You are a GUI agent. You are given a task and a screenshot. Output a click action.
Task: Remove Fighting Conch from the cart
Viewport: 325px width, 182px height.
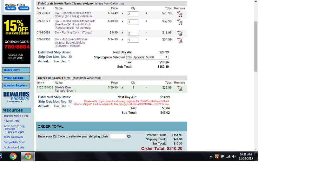[180, 33]
